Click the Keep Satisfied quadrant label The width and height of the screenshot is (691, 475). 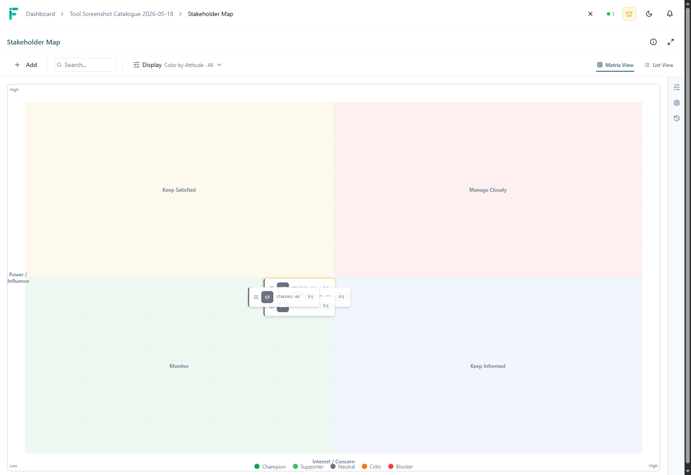(179, 190)
